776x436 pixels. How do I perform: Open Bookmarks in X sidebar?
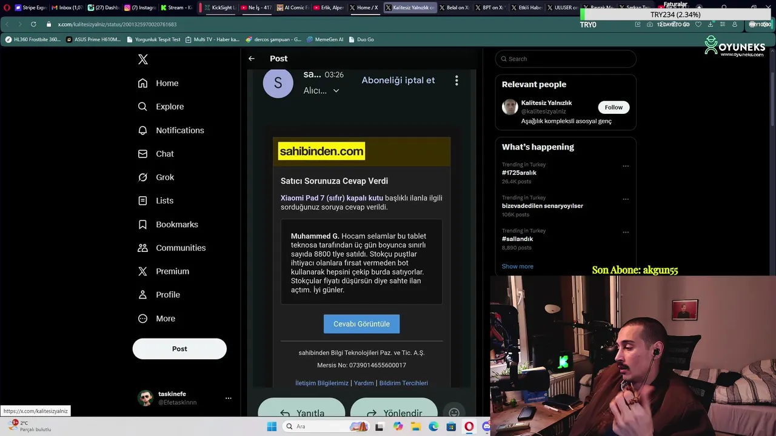point(168,224)
